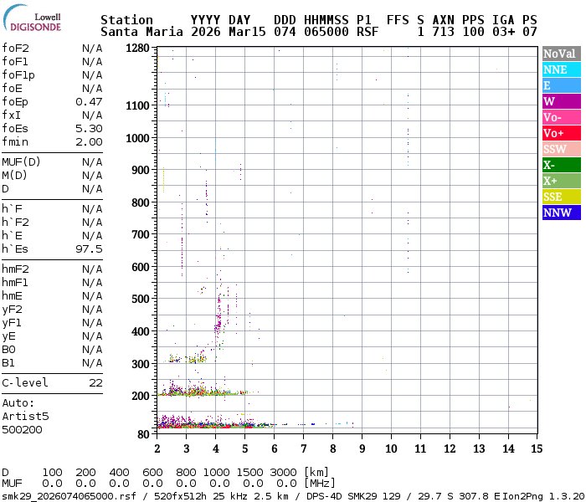Click the foEs value 5.30

(x=89, y=129)
